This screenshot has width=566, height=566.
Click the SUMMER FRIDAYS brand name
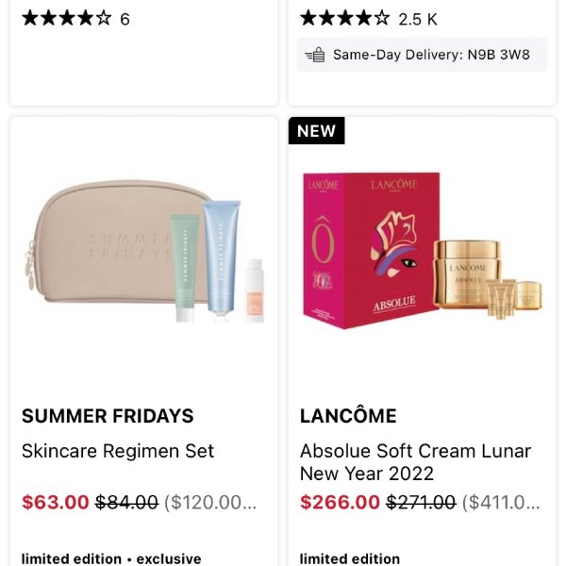pos(108,416)
